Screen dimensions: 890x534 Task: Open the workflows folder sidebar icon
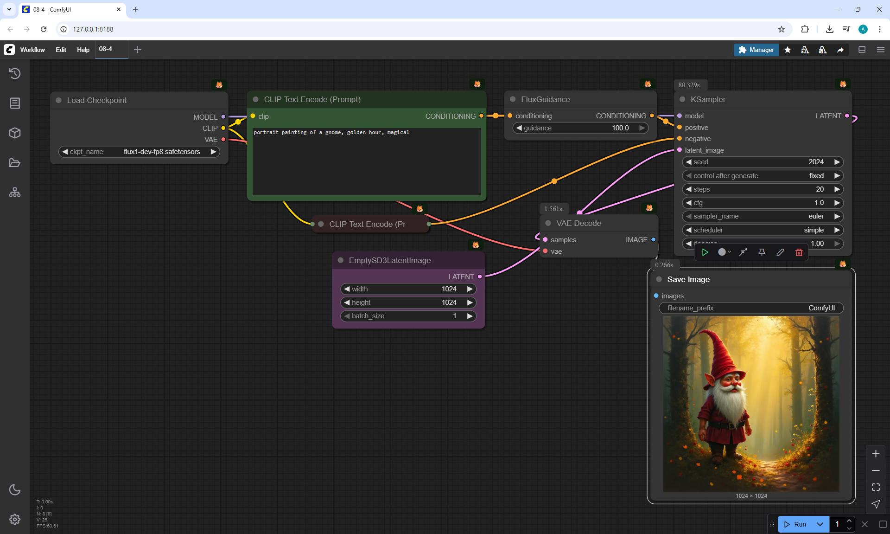point(15,163)
